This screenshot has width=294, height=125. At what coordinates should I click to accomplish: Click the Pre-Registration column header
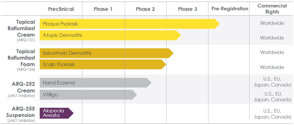click(230, 9)
